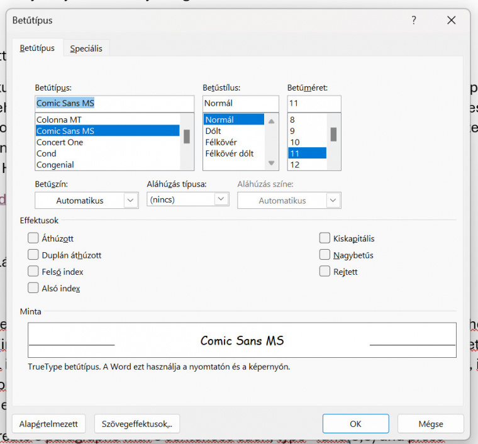Screen dimensions: 478x444
Task: Click the size list scrollbar thumb
Action: point(333,135)
